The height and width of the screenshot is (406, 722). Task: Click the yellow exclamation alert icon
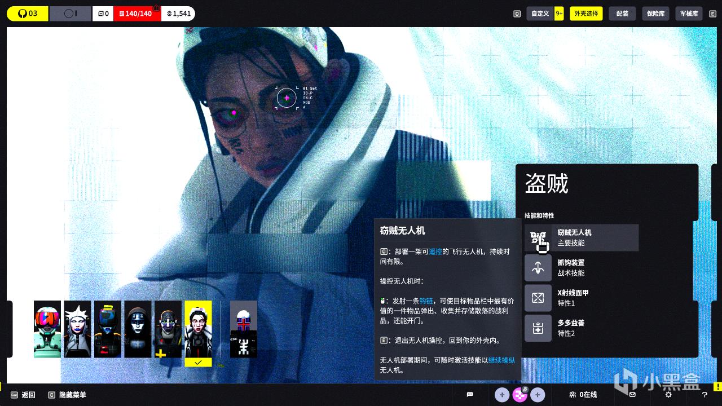pyautogui.click(x=717, y=387)
